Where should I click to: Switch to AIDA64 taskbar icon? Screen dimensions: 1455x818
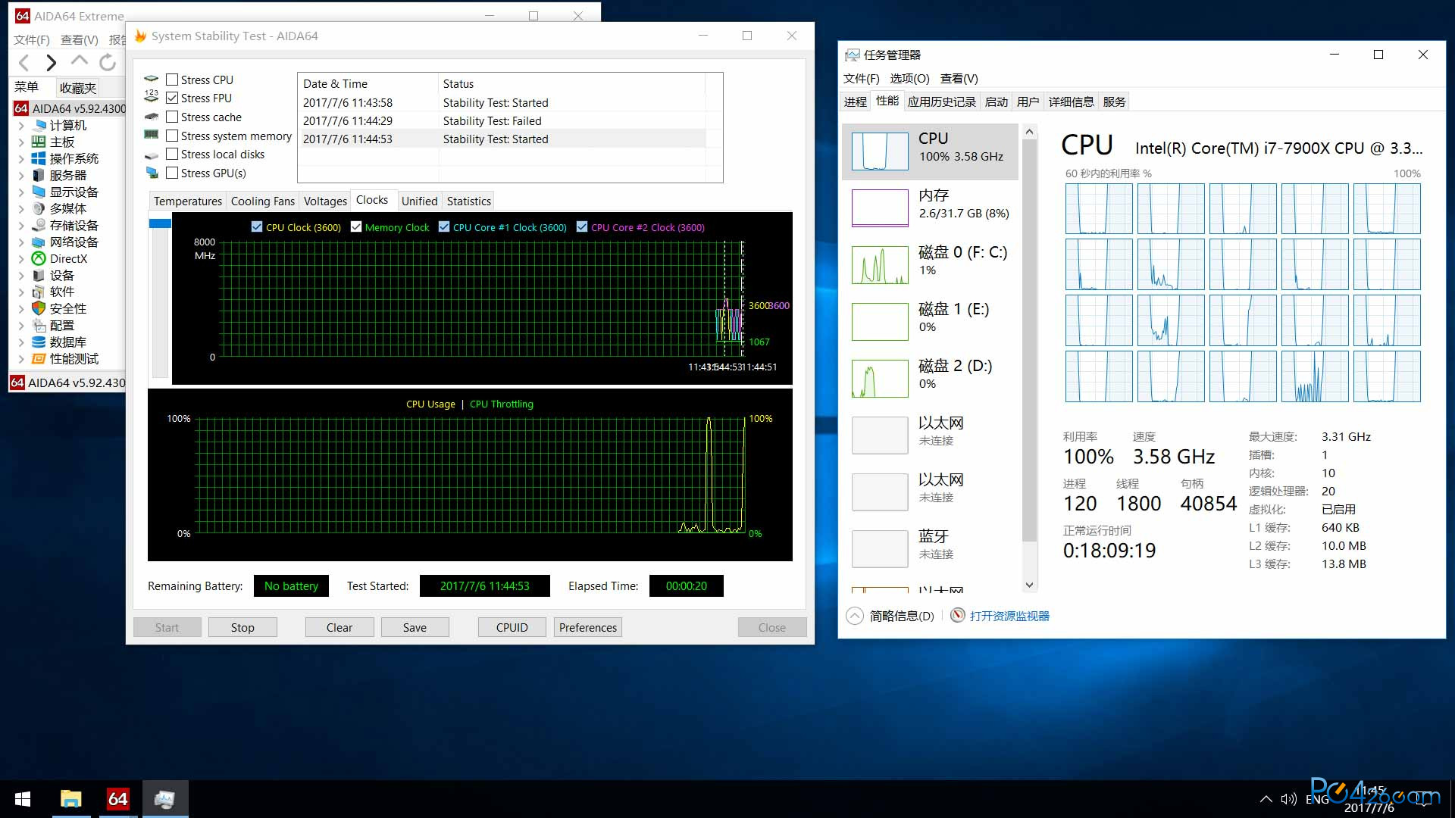click(x=118, y=799)
